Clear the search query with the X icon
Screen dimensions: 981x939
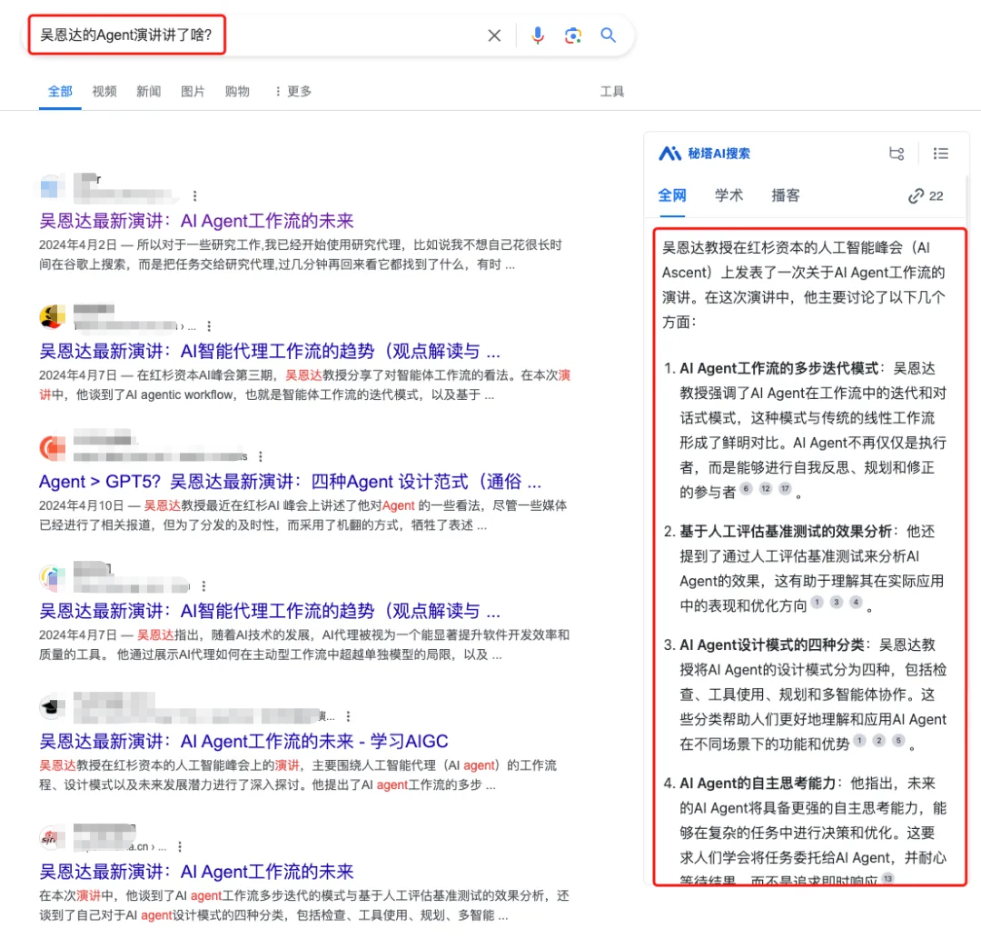(x=494, y=35)
